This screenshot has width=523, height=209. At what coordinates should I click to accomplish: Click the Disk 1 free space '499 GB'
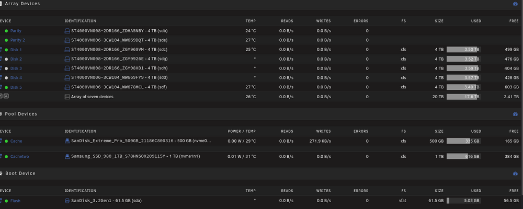click(511, 50)
